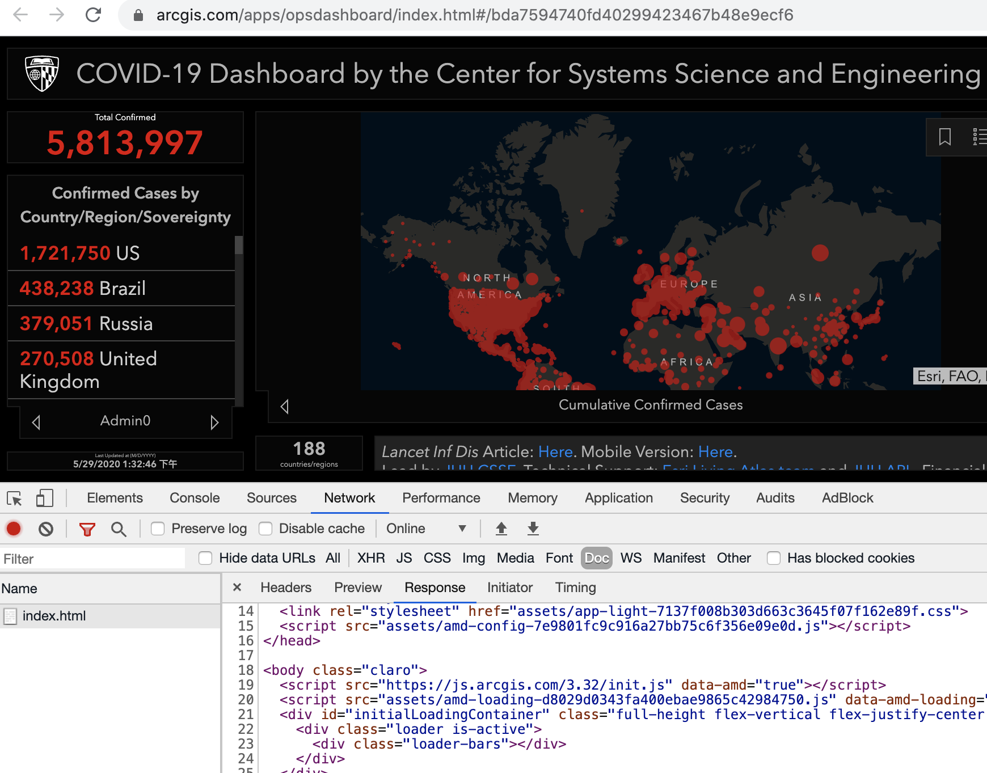Select the WS filter type
Viewport: 987px width, 773px height.
[631, 558]
